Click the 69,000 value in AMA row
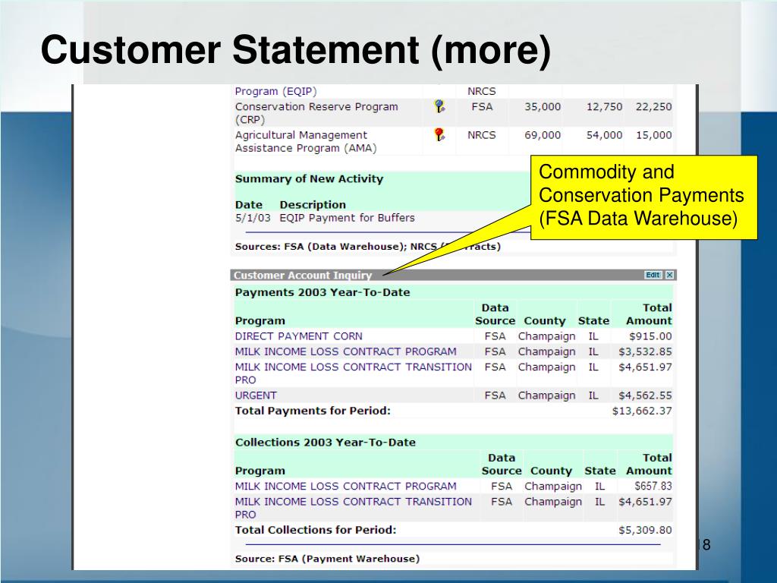777x583 pixels. [x=543, y=135]
